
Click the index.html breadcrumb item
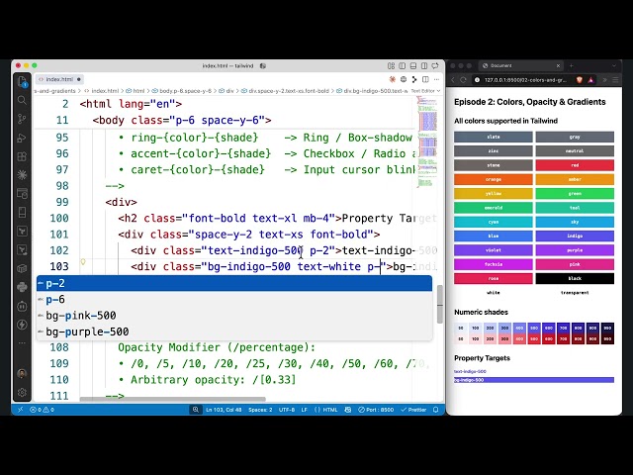[102, 91]
